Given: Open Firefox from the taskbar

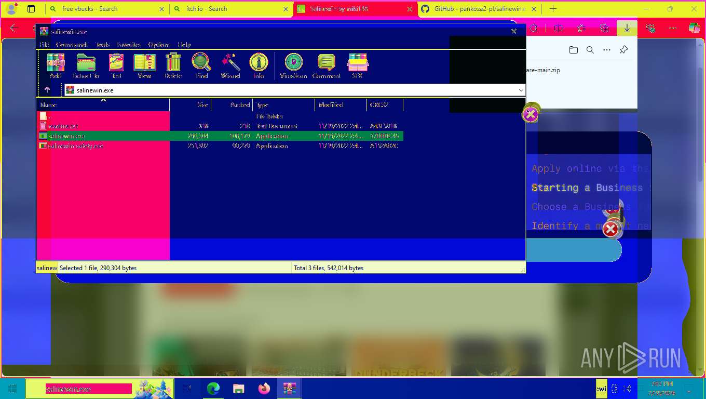Looking at the screenshot, I should 264,389.
